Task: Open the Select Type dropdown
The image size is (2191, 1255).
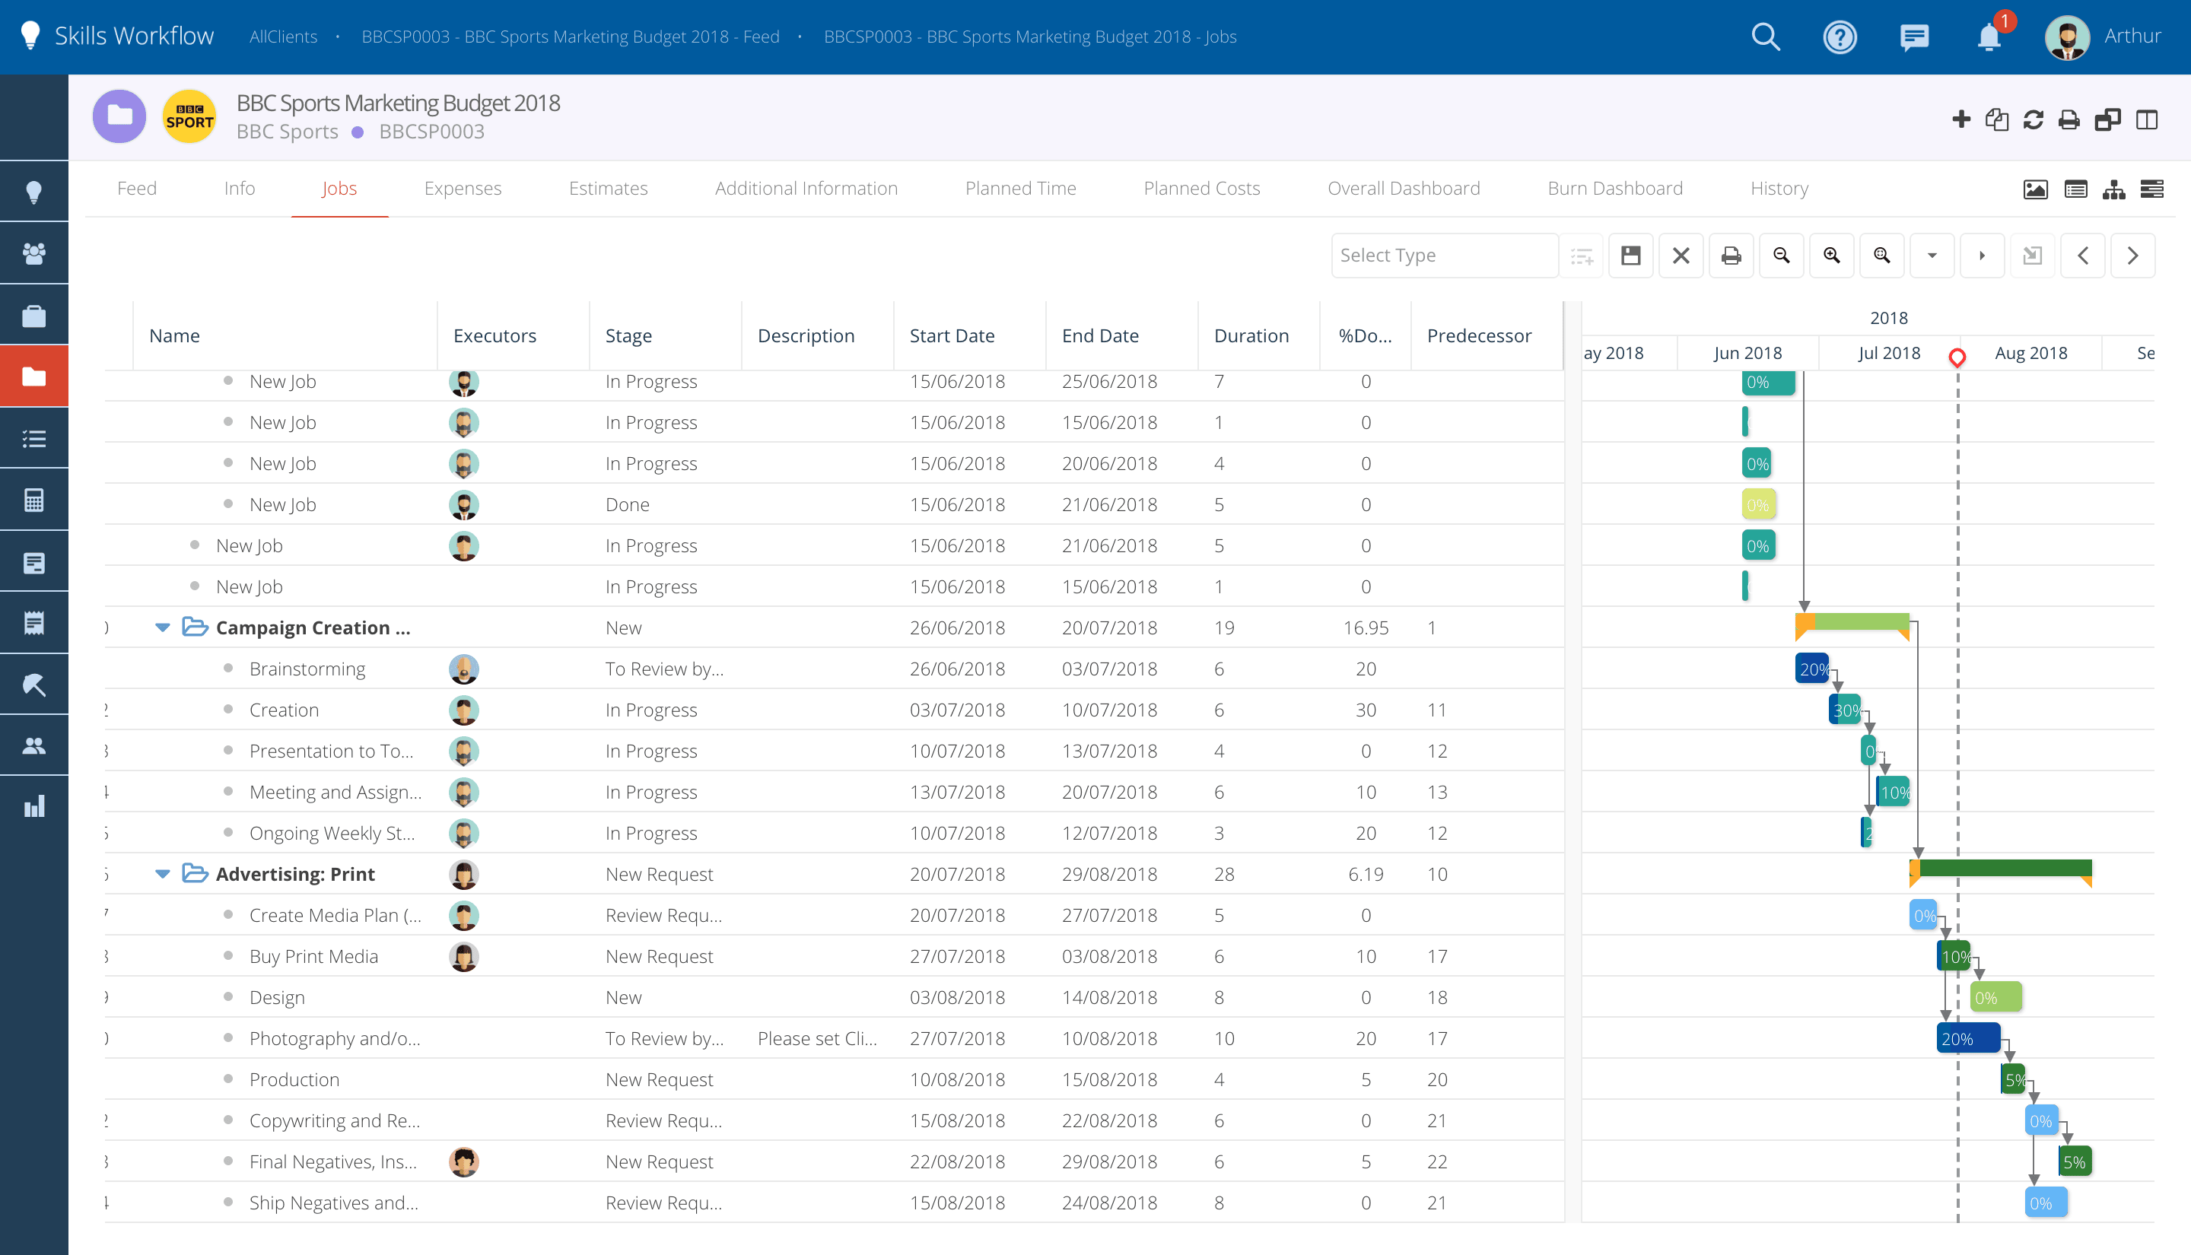Action: click(1444, 256)
